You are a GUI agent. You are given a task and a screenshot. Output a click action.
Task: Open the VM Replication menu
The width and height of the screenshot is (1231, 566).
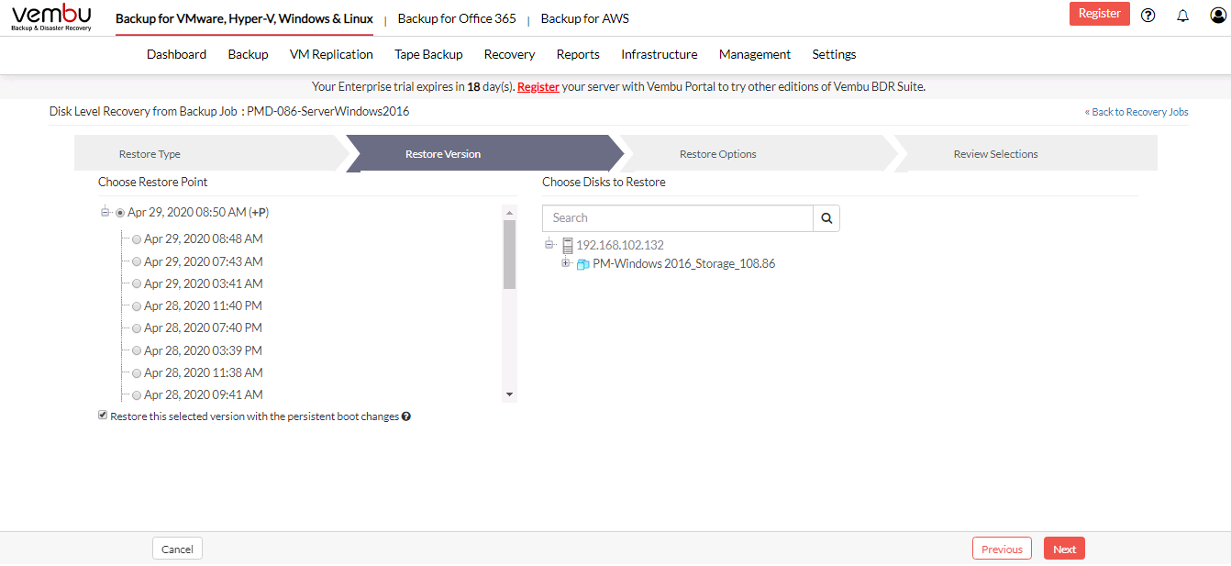tap(331, 54)
